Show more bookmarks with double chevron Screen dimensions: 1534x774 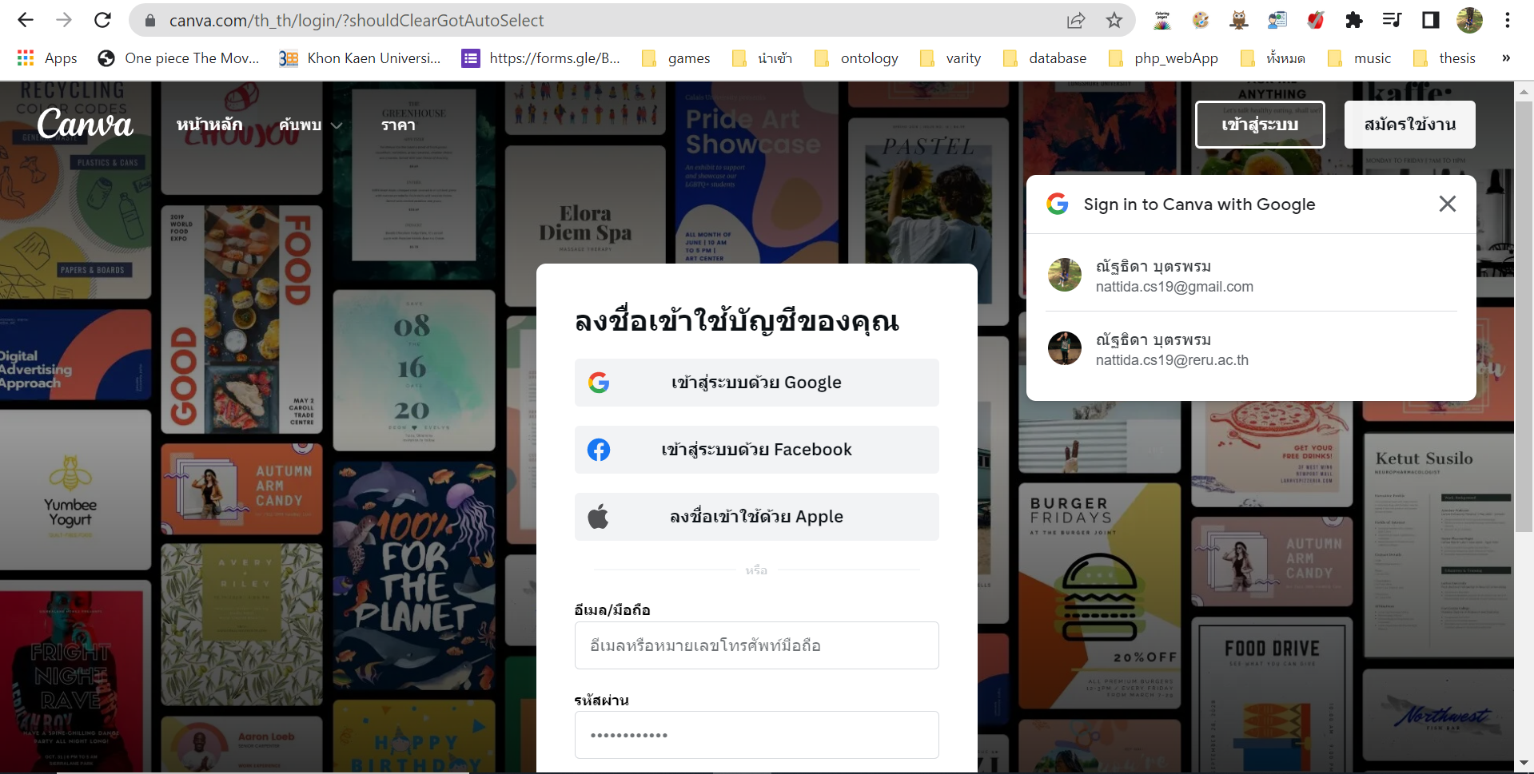coord(1506,58)
